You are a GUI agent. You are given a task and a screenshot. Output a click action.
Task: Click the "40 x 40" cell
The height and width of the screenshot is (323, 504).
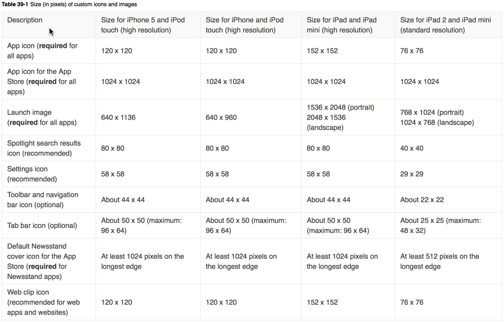pos(412,148)
